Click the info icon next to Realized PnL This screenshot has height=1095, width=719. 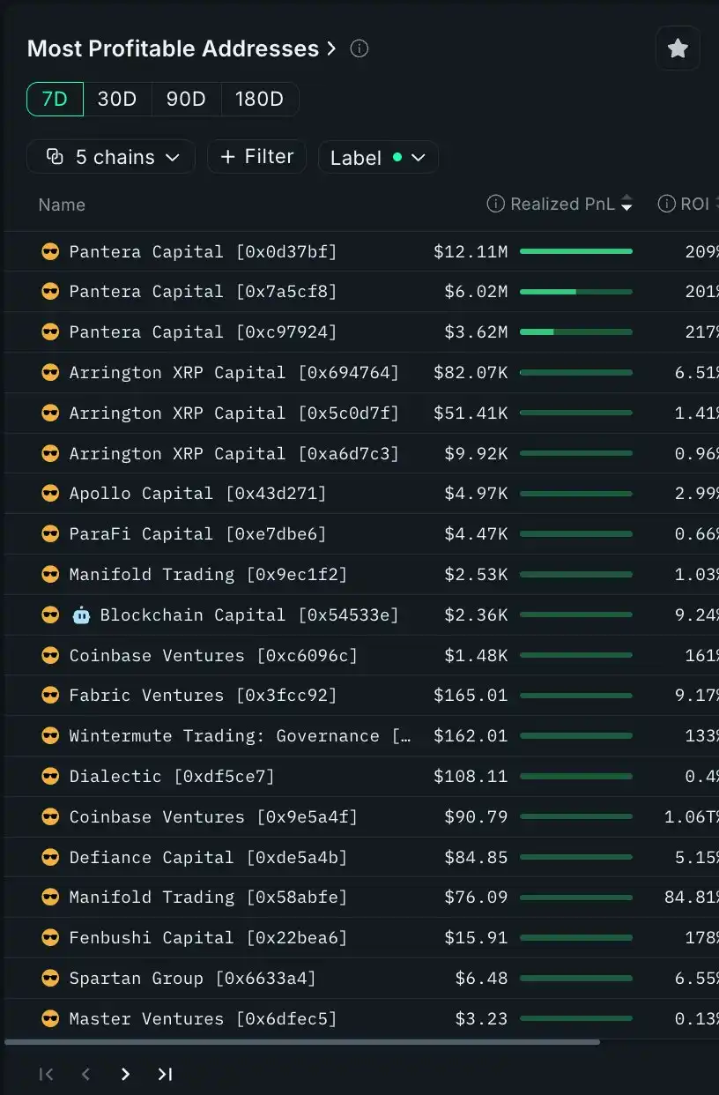click(x=495, y=204)
